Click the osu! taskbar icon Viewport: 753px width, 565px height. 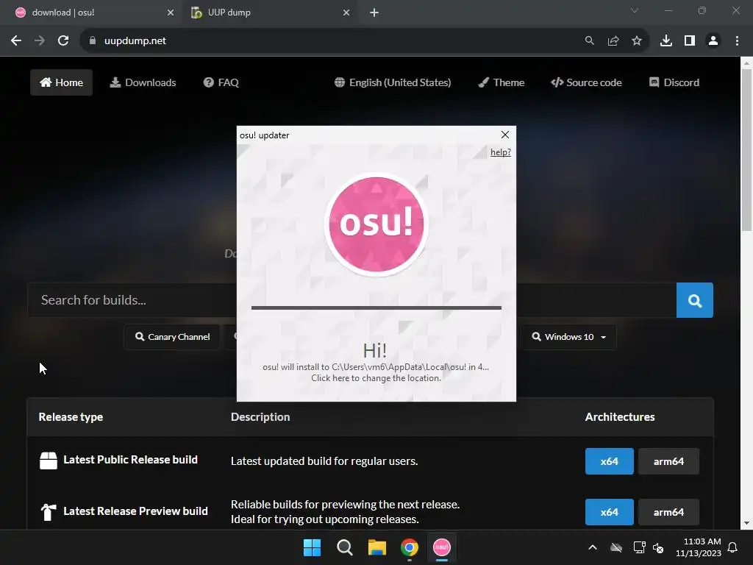(x=442, y=547)
